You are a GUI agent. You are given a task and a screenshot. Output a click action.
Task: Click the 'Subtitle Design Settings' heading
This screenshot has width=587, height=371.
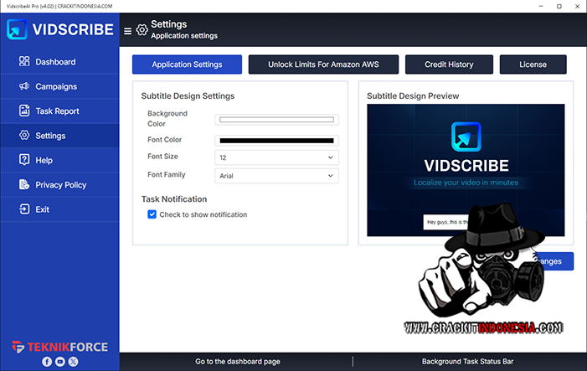(188, 95)
